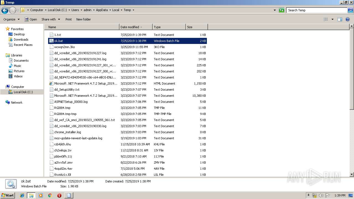Open Help with the question mark icon
The height and width of the screenshot is (199, 354).
348,19
